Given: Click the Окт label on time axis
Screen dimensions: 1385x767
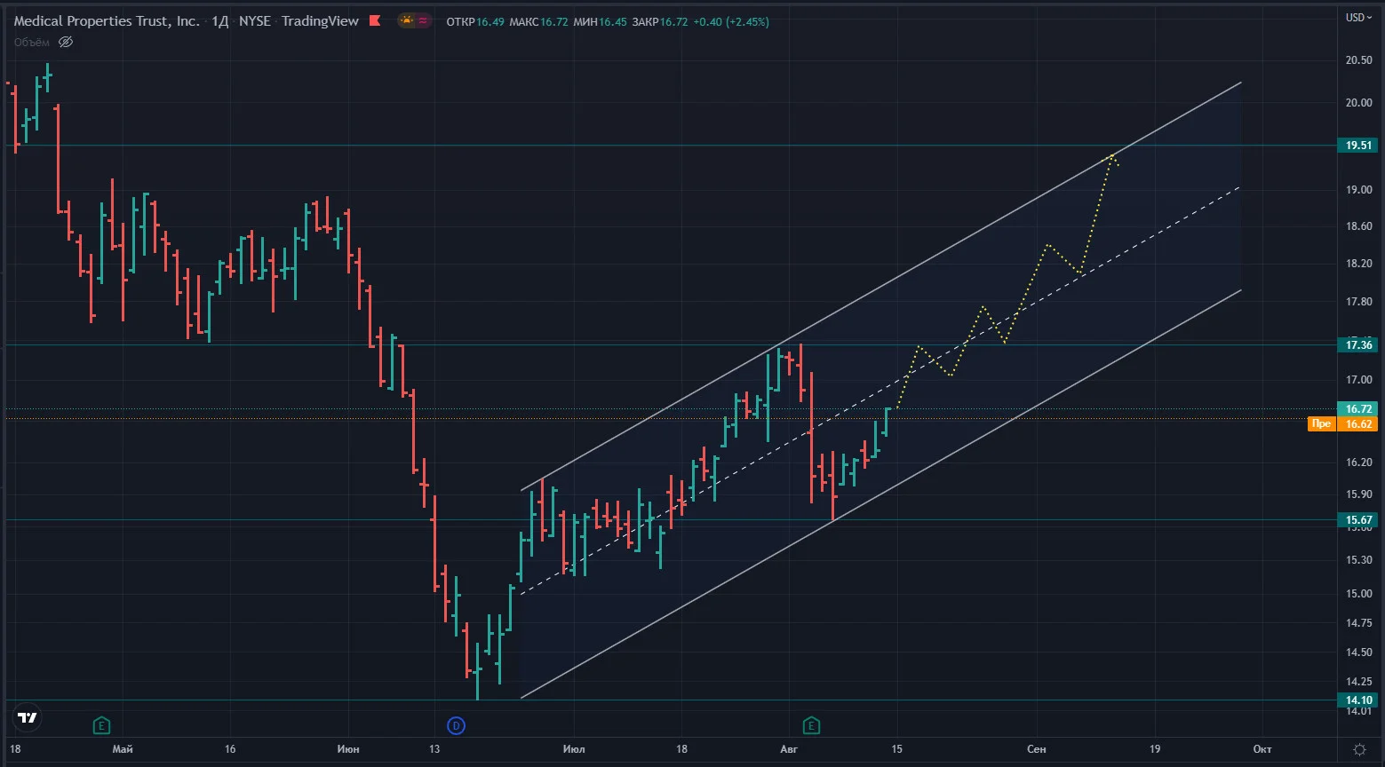Looking at the screenshot, I should pyautogui.click(x=1262, y=749).
